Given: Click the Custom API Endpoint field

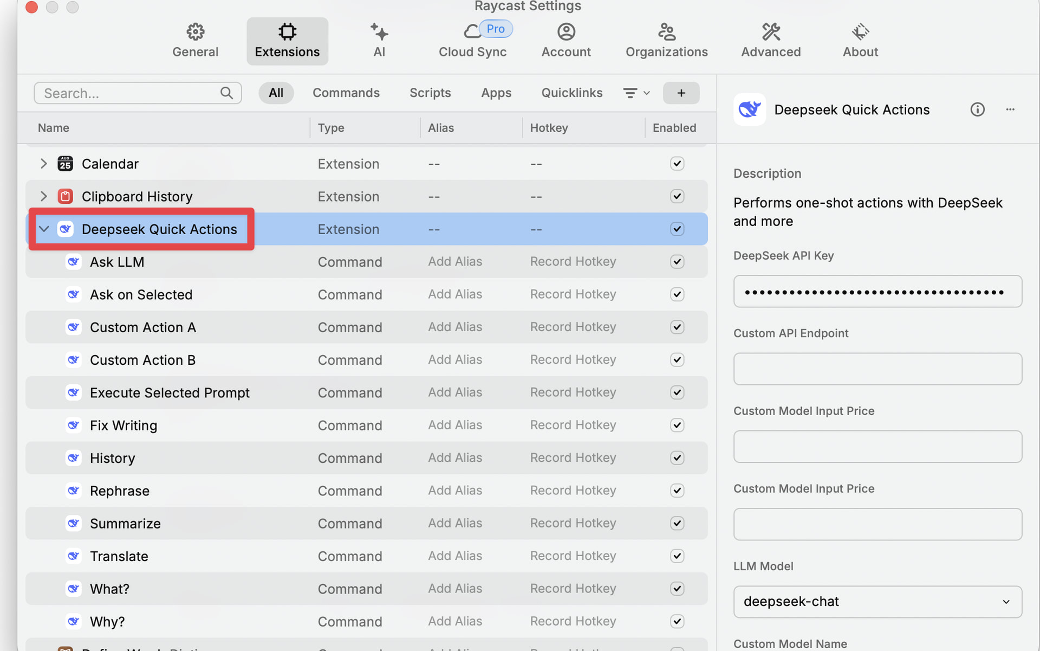Looking at the screenshot, I should click(877, 369).
